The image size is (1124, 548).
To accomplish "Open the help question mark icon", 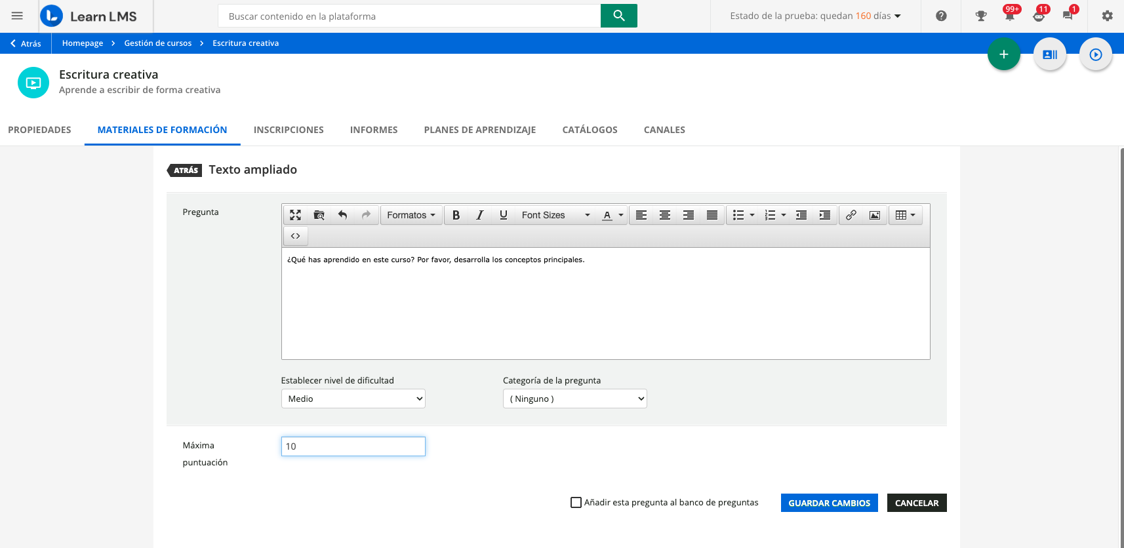I will click(x=941, y=16).
